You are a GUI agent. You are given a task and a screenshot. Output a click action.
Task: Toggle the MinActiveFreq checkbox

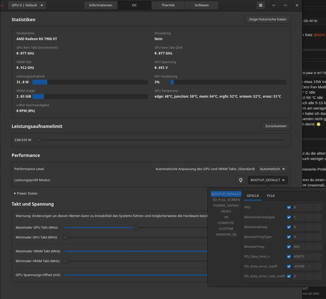(x=289, y=227)
